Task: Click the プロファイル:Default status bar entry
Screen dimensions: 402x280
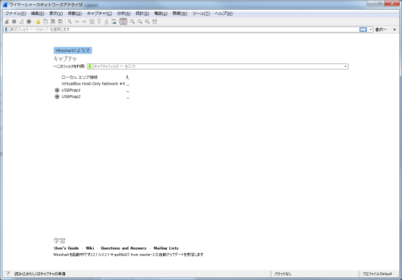Action: [x=377, y=274]
